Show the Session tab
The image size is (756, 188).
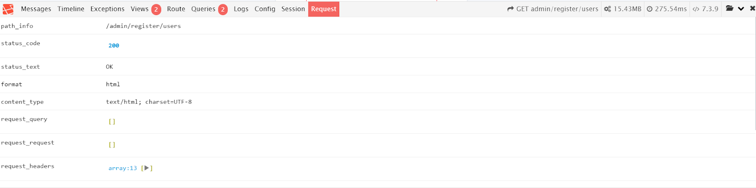tap(293, 9)
